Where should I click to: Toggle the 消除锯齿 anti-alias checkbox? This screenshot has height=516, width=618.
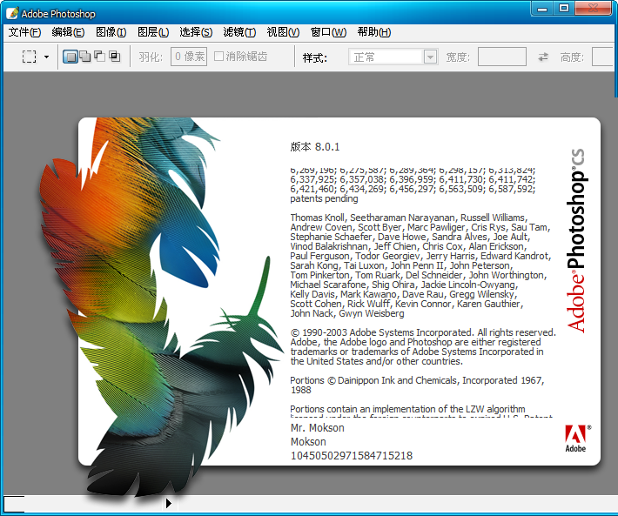[219, 57]
